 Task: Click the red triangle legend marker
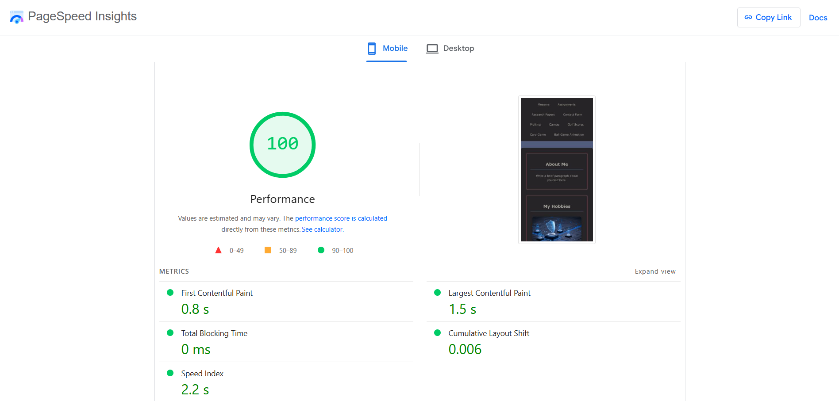[218, 250]
